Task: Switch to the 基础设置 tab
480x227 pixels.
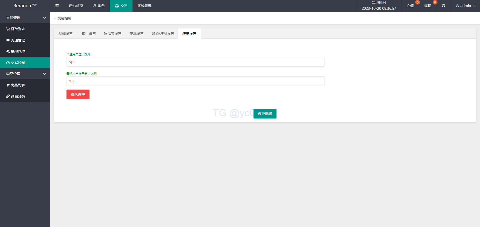Action: (65, 33)
